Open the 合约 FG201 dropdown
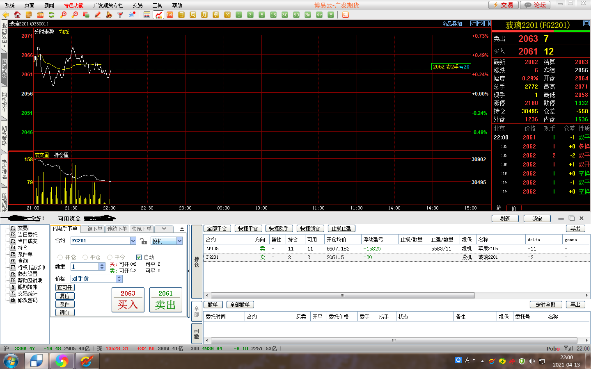 pyautogui.click(x=133, y=241)
